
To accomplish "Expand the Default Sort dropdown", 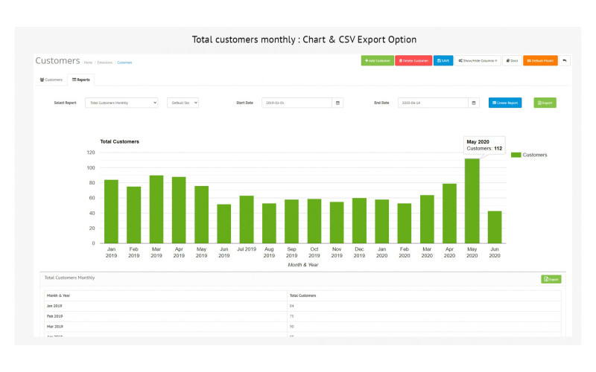I will point(183,103).
